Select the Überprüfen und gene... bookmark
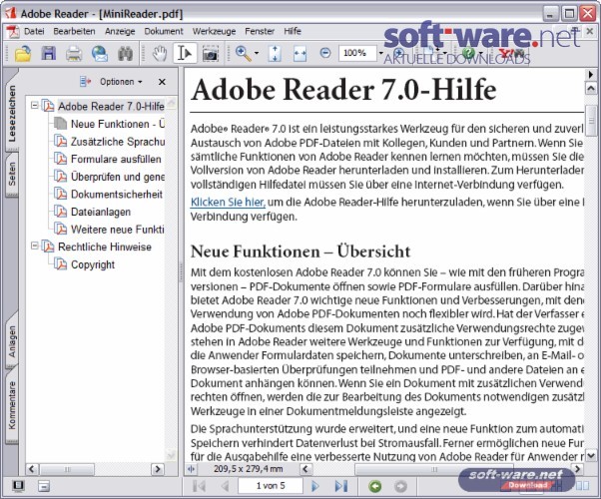Screen dimensions: 601x499 (117, 177)
